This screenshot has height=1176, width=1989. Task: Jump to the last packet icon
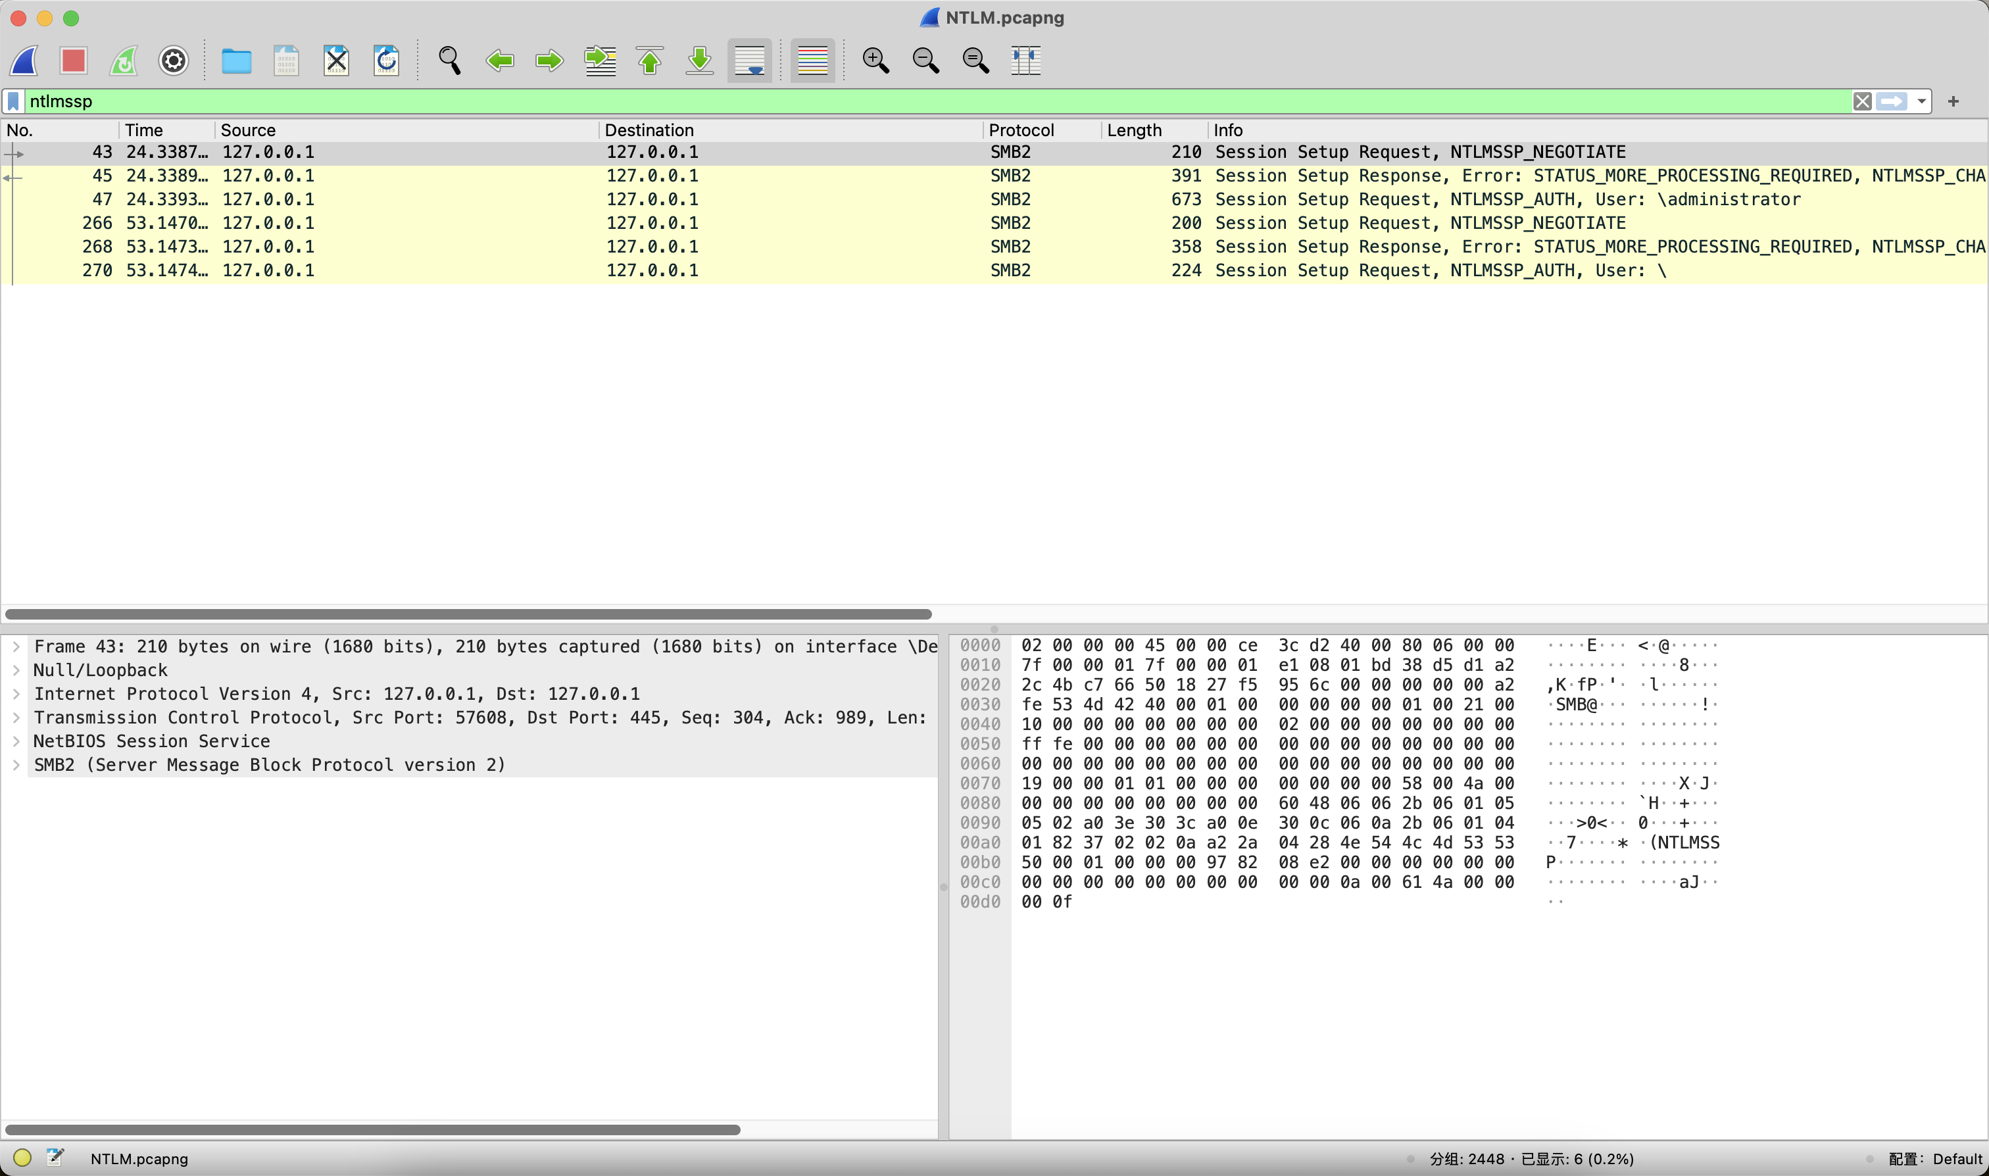pos(700,61)
